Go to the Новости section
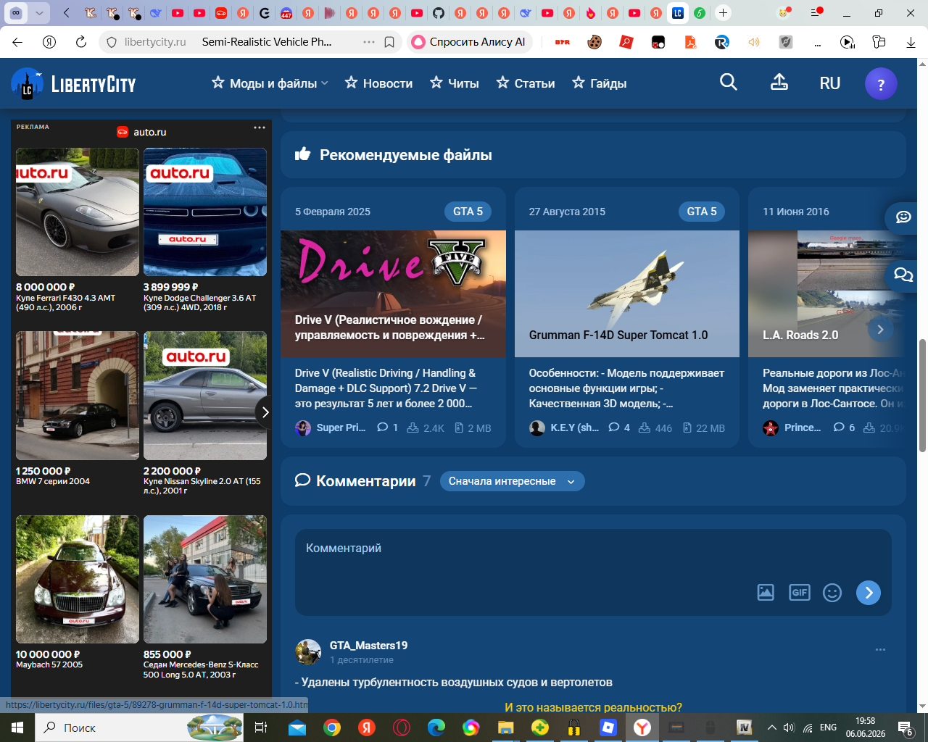 click(378, 83)
